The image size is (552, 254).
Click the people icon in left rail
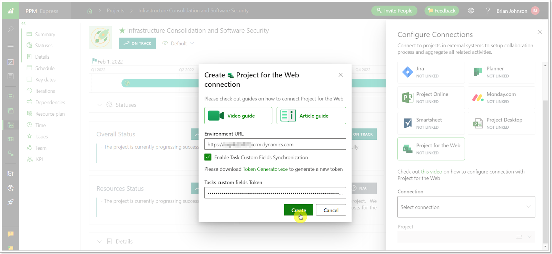point(10,153)
